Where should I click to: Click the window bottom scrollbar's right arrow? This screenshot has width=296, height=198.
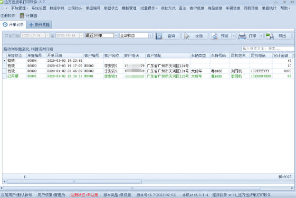292,188
